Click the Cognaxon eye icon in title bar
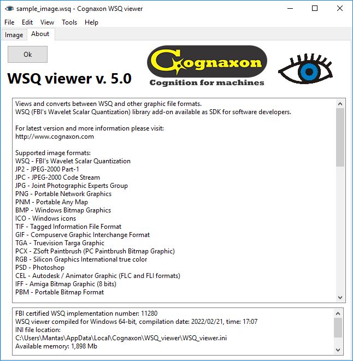The image size is (353, 361). pos(9,9)
